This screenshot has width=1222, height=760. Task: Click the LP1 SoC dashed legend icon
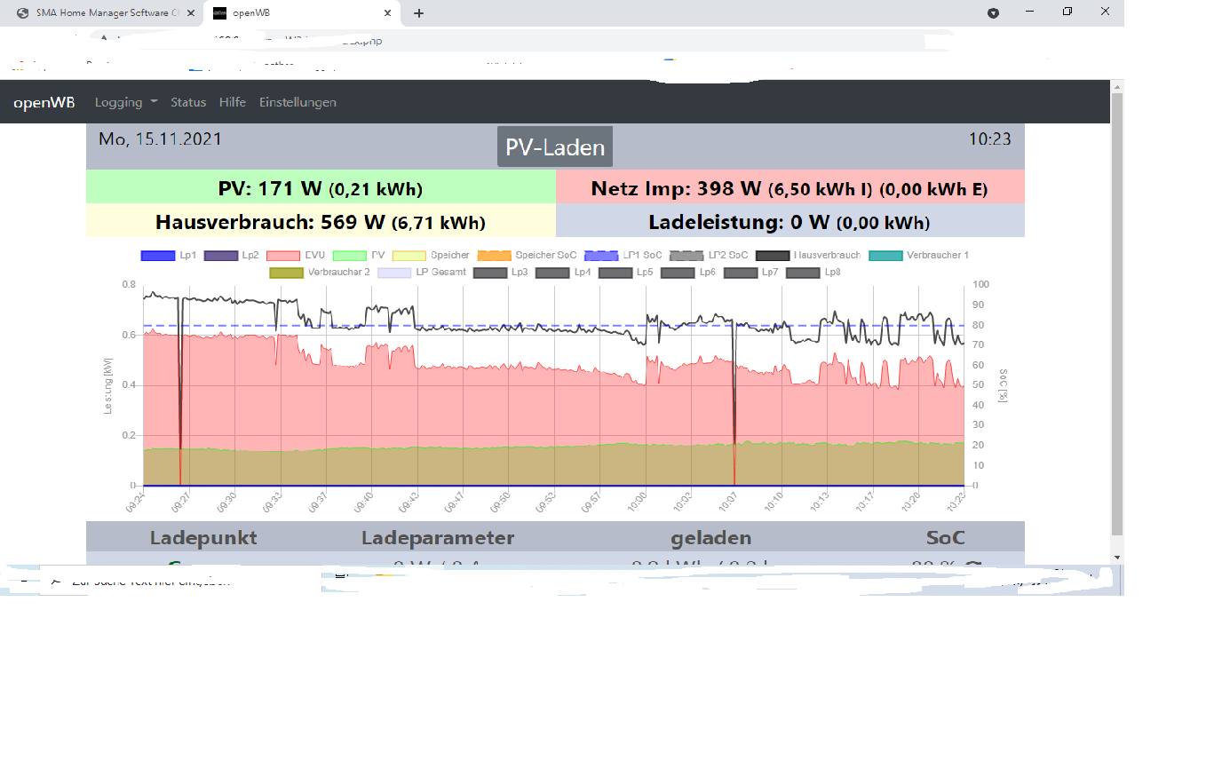(x=600, y=256)
